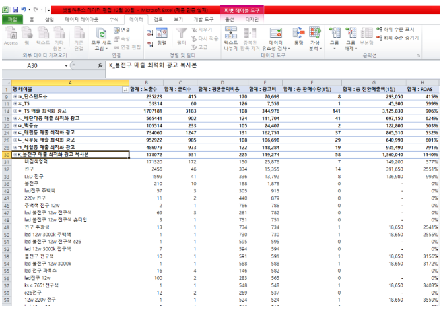Click 지우기 clear filter

click(201, 30)
